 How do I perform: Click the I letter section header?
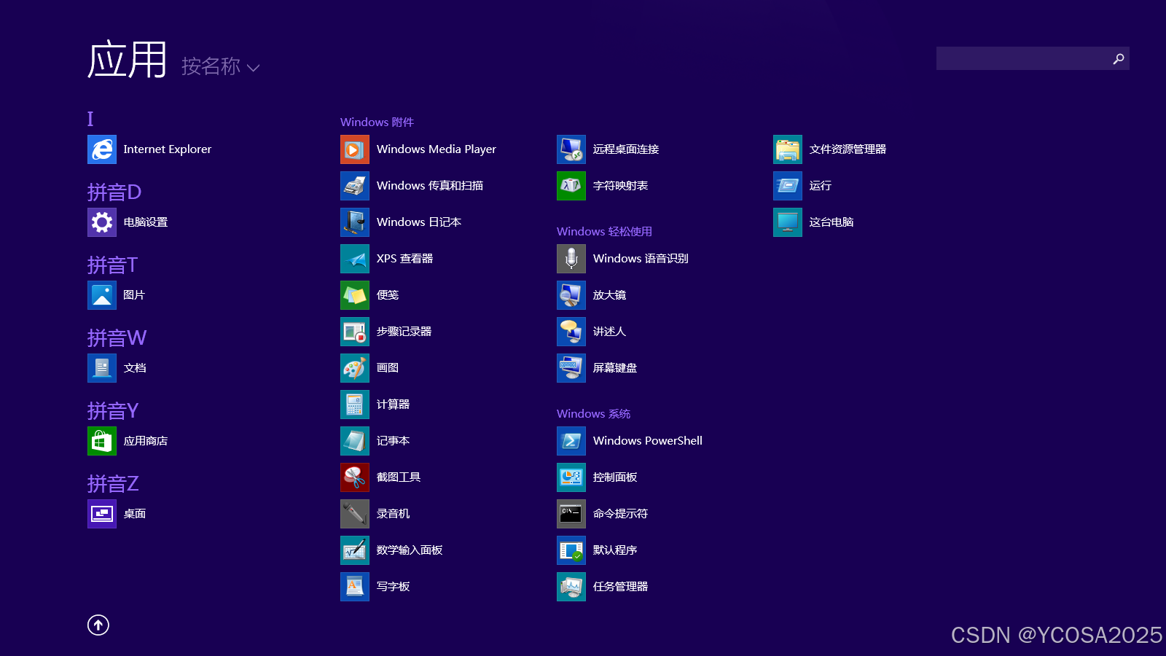[90, 119]
